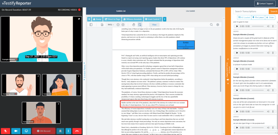Viewport: 278px width, 135px height.
Task: Open the breakout room door icon
Action: 60,131
